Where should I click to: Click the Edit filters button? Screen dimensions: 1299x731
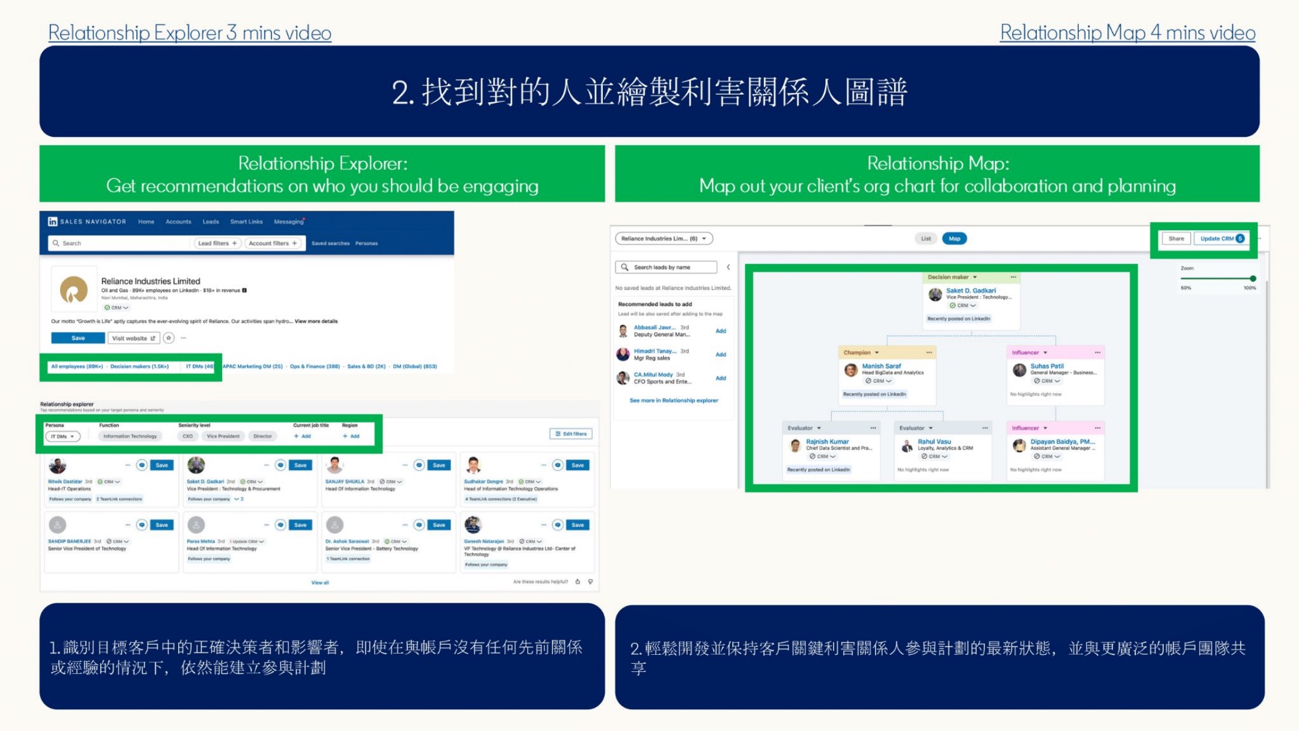(x=571, y=434)
